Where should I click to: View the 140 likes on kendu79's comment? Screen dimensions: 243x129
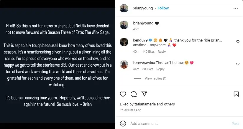pyautogui.click(x=148, y=52)
